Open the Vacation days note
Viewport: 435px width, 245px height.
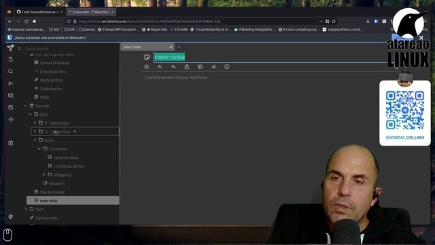(66, 157)
